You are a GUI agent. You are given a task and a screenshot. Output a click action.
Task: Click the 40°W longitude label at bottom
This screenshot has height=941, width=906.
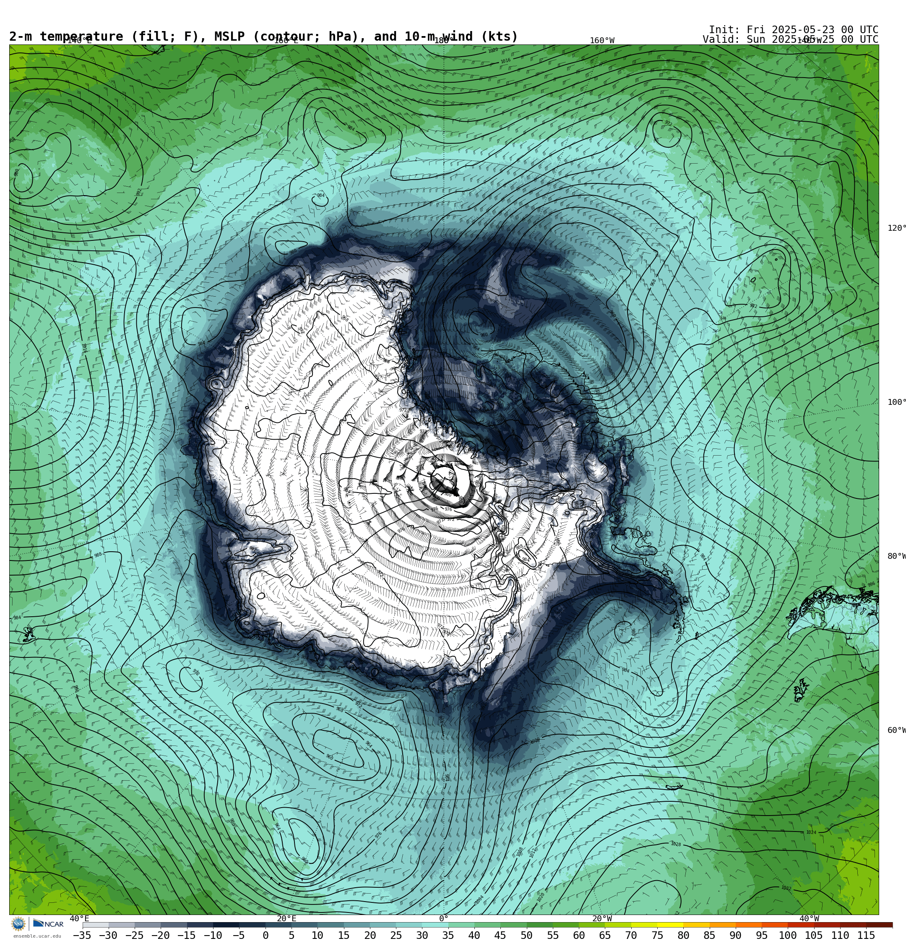[810, 918]
